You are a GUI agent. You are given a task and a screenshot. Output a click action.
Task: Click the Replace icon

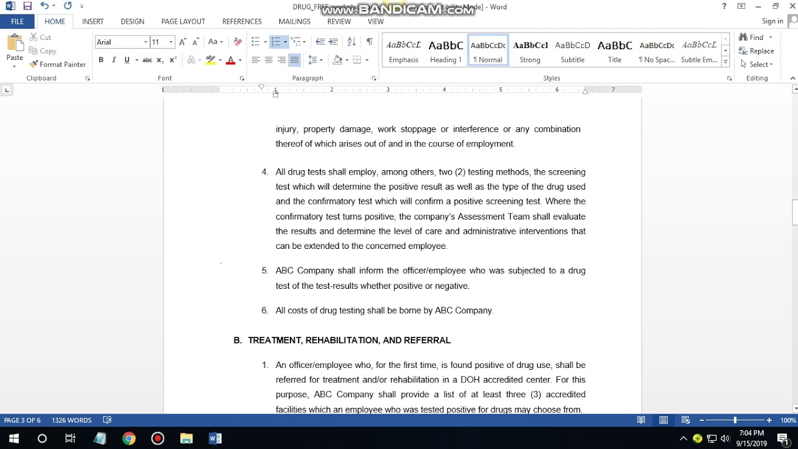743,51
